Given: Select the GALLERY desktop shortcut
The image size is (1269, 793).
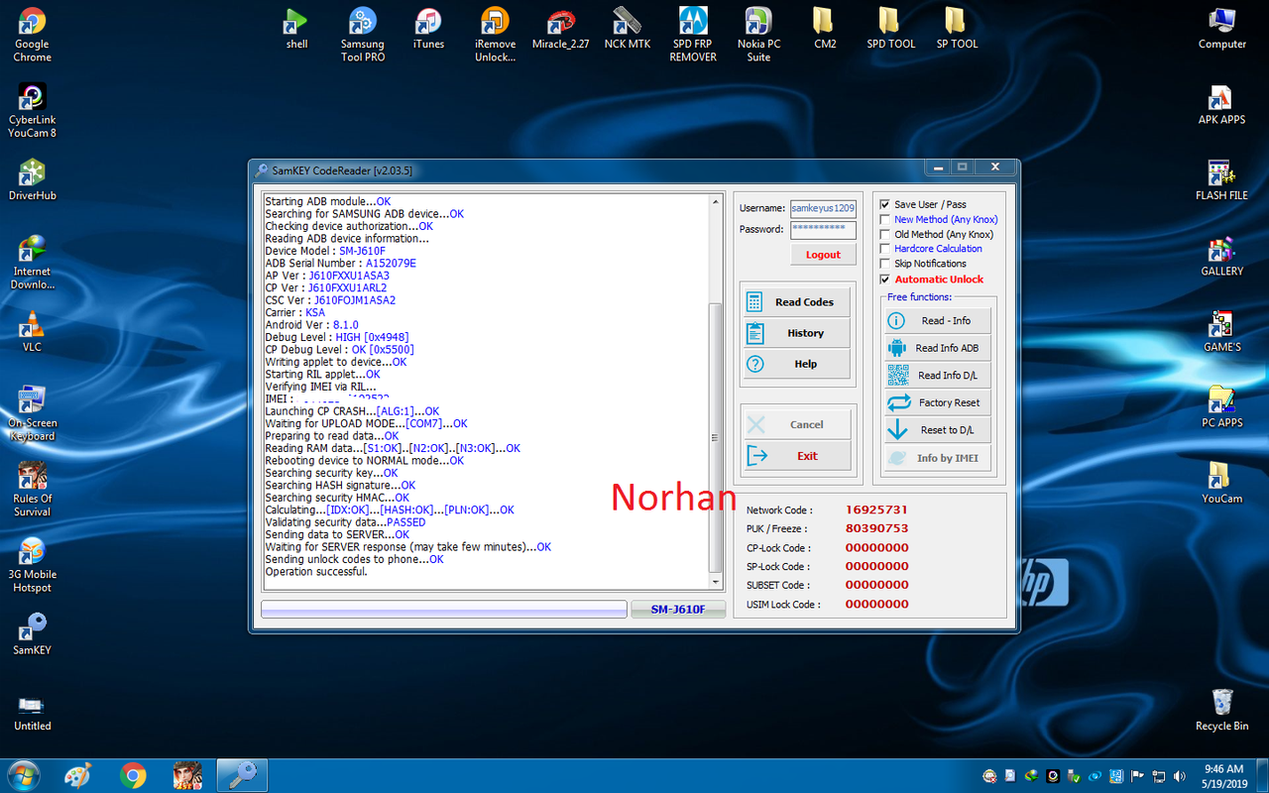Looking at the screenshot, I should (1221, 256).
